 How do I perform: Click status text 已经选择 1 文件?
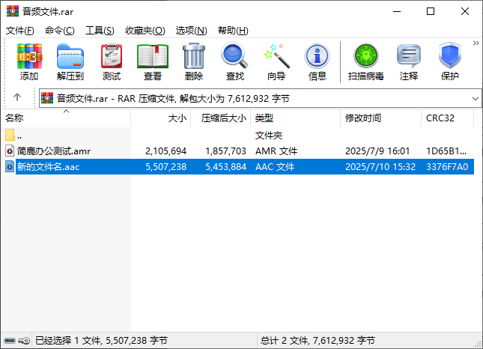(x=68, y=340)
